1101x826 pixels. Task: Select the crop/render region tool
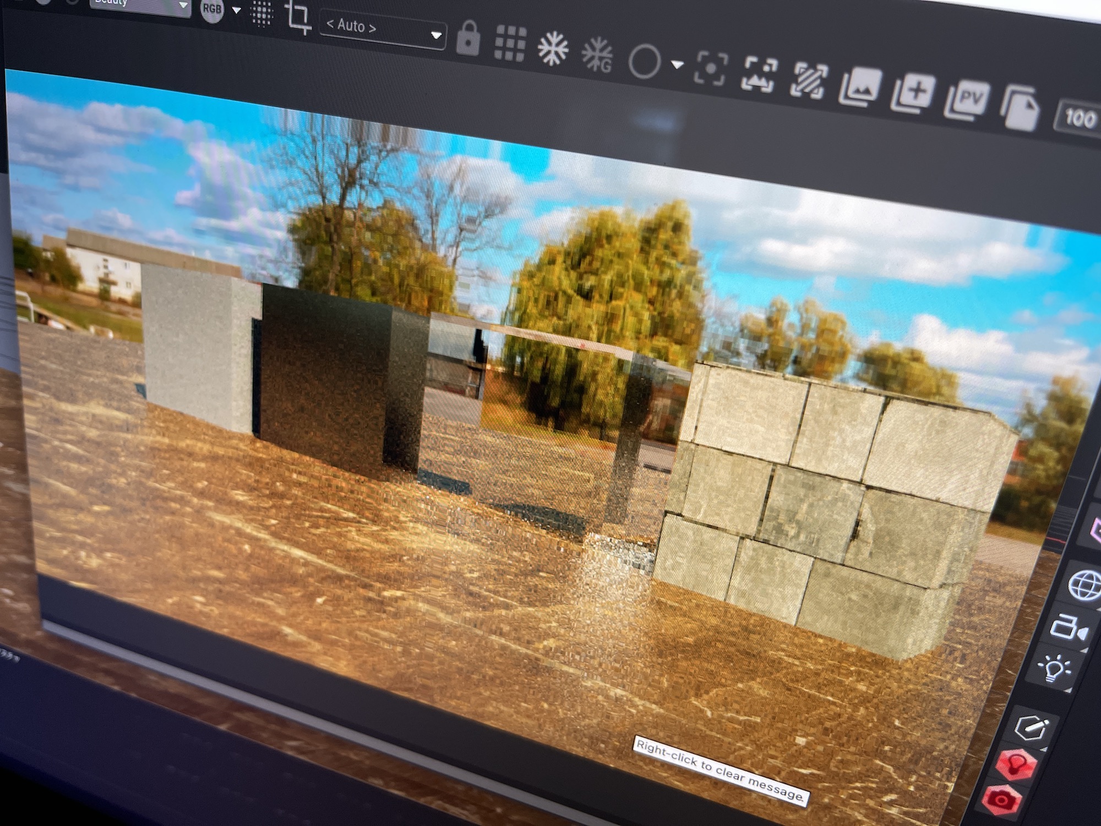[297, 17]
